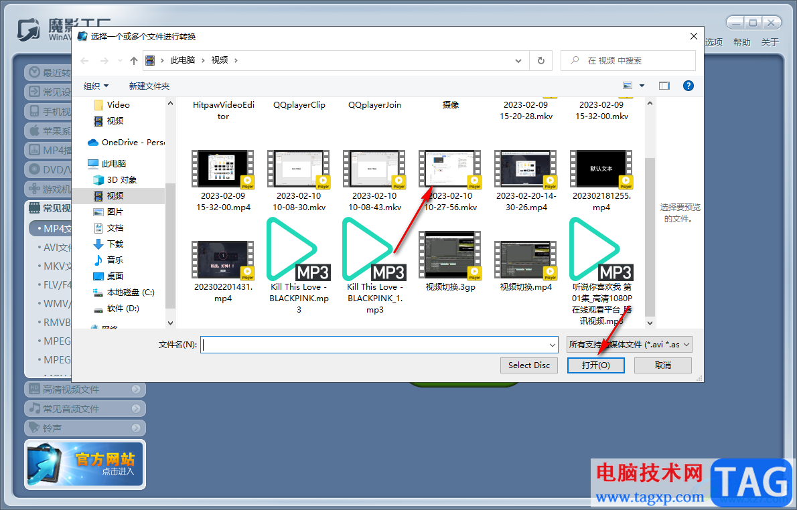Click the Forward navigation arrow in the dialog

(104, 60)
